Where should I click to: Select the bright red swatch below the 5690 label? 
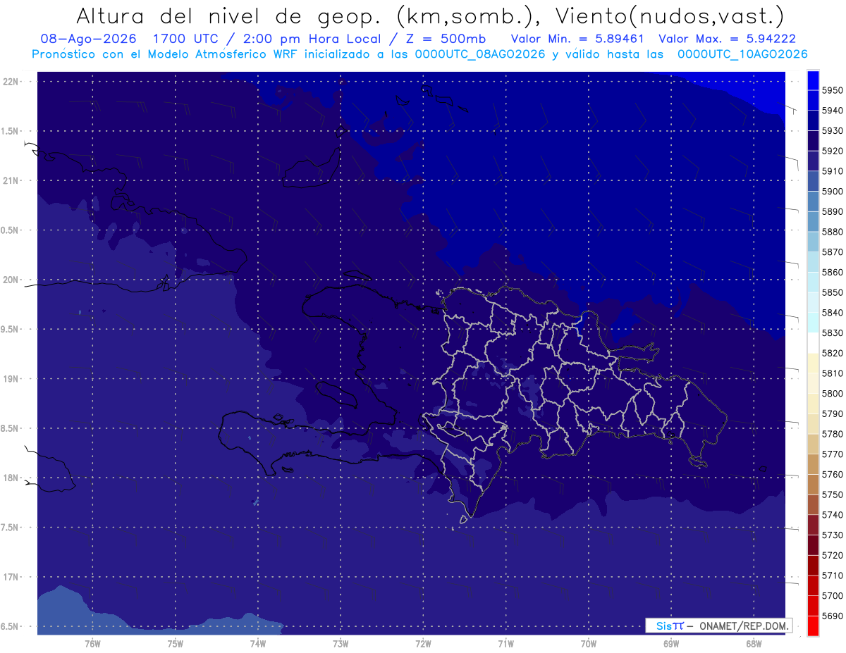coord(813,626)
